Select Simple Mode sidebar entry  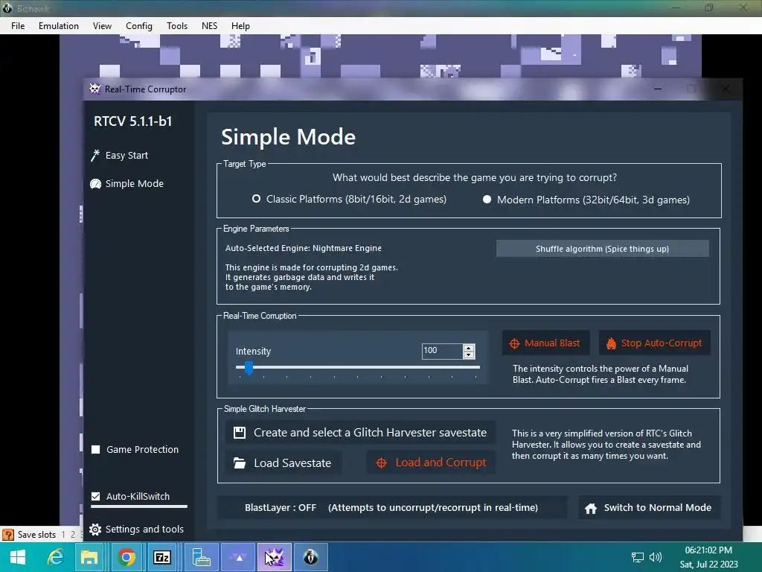point(127,183)
